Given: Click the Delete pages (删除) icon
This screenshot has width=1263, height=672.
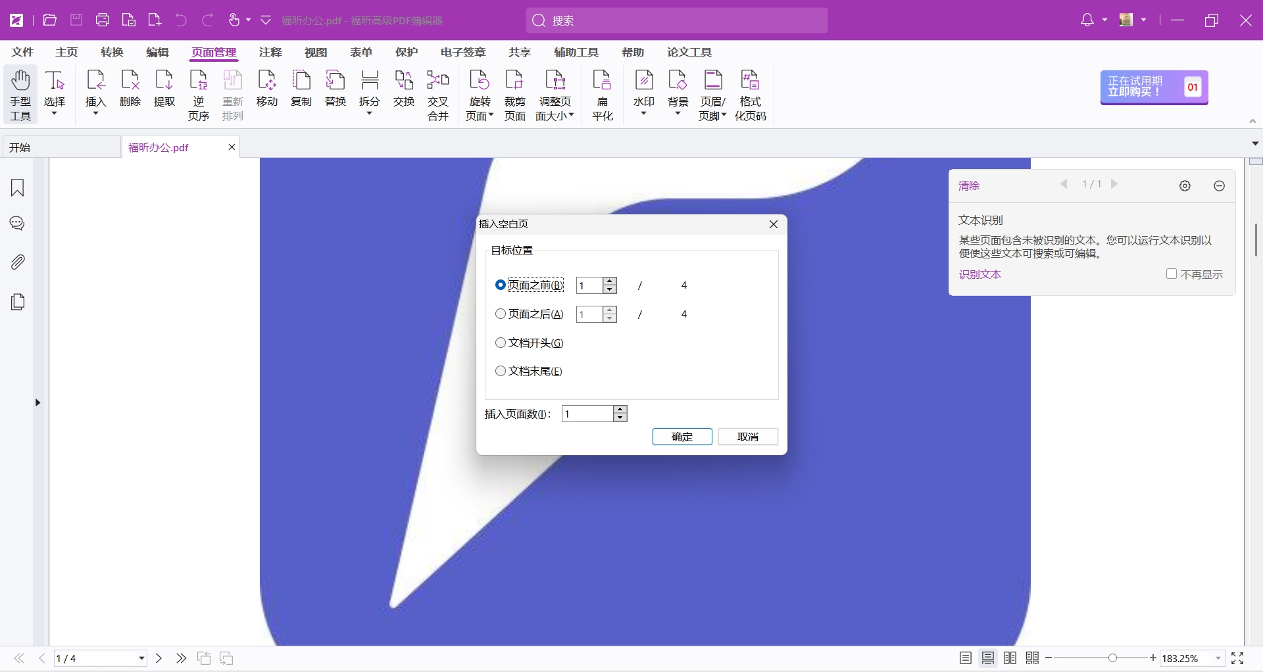Looking at the screenshot, I should click(x=130, y=88).
